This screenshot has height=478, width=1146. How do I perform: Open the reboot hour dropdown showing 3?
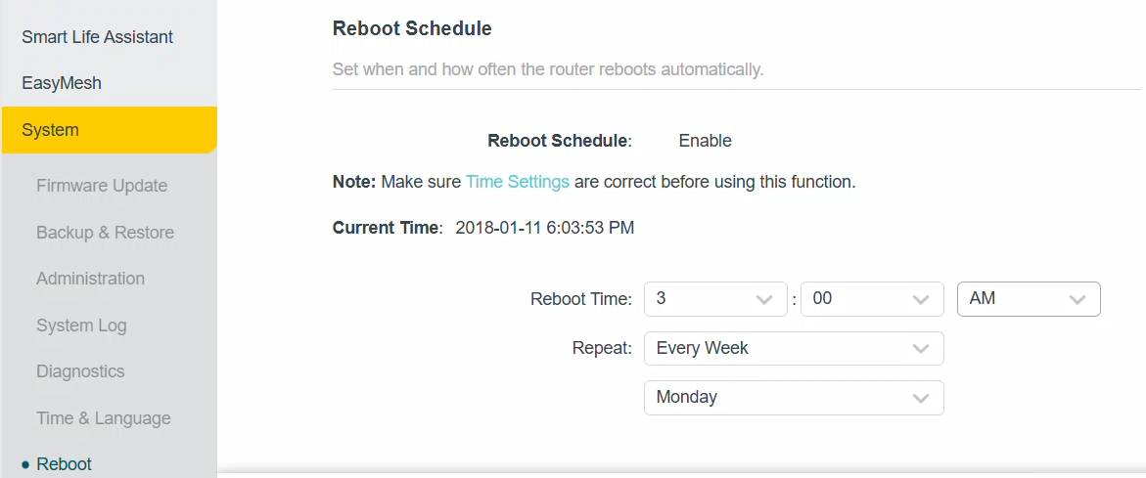715,299
